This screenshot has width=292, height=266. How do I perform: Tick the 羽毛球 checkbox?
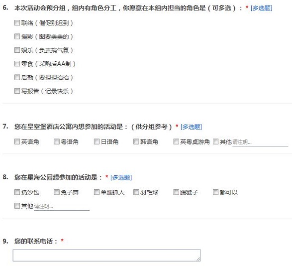tap(136, 192)
